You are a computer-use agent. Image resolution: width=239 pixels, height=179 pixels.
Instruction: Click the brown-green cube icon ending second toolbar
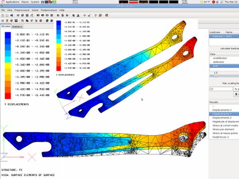pos(52,21)
